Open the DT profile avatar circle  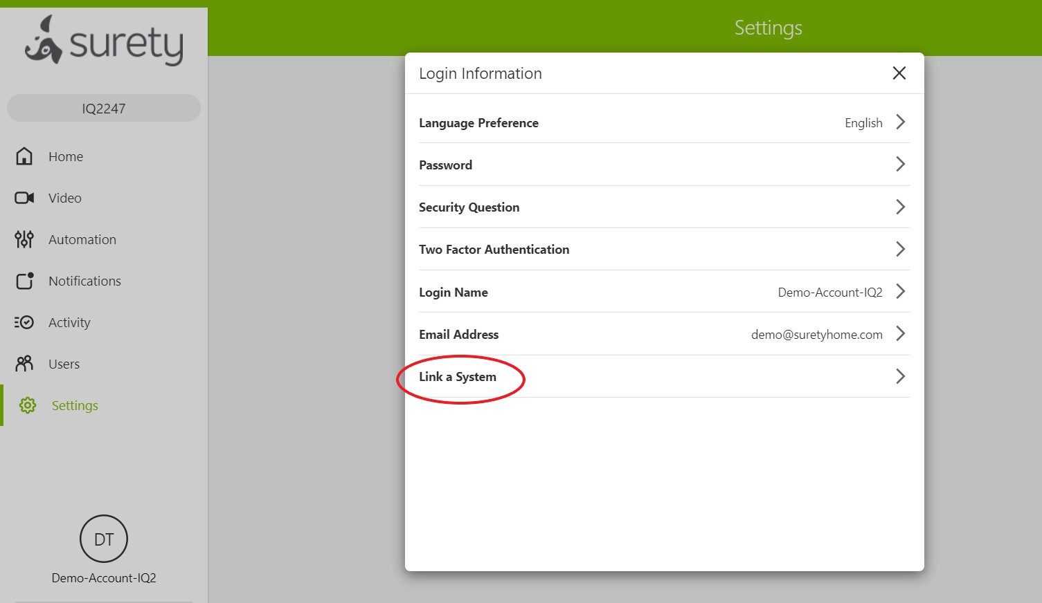point(104,539)
